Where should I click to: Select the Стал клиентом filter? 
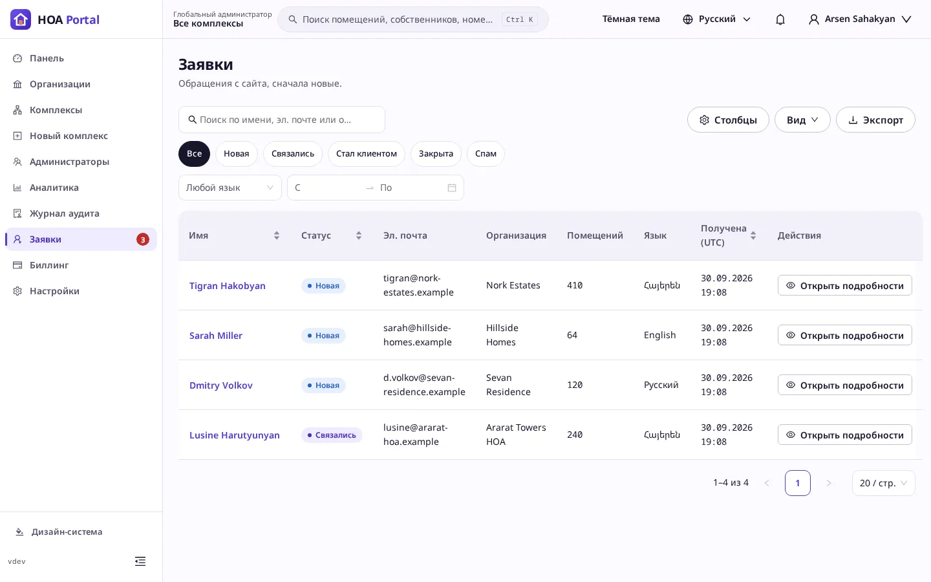click(367, 154)
